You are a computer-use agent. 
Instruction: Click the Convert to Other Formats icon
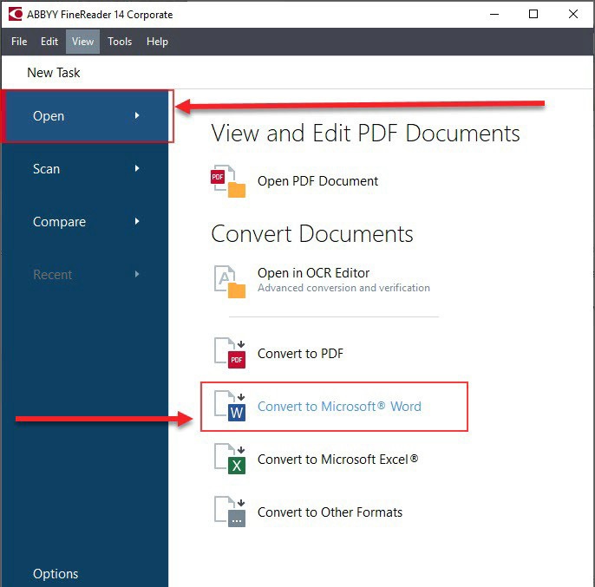(x=230, y=512)
